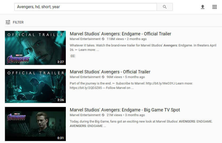Expand the FILTER options
222x143 pixels.
pyautogui.click(x=18, y=22)
